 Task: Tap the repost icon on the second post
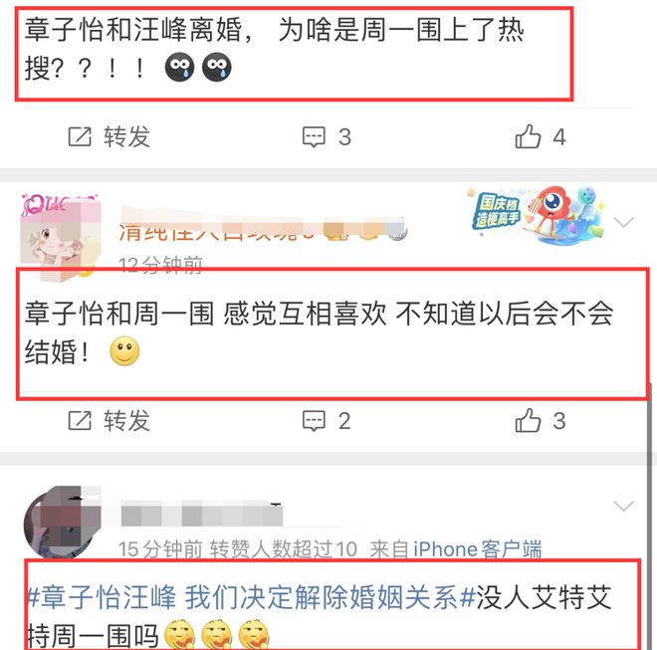(x=80, y=420)
